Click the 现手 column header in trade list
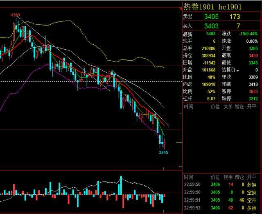The height and width of the screenshot is (214, 262). tap(228, 177)
